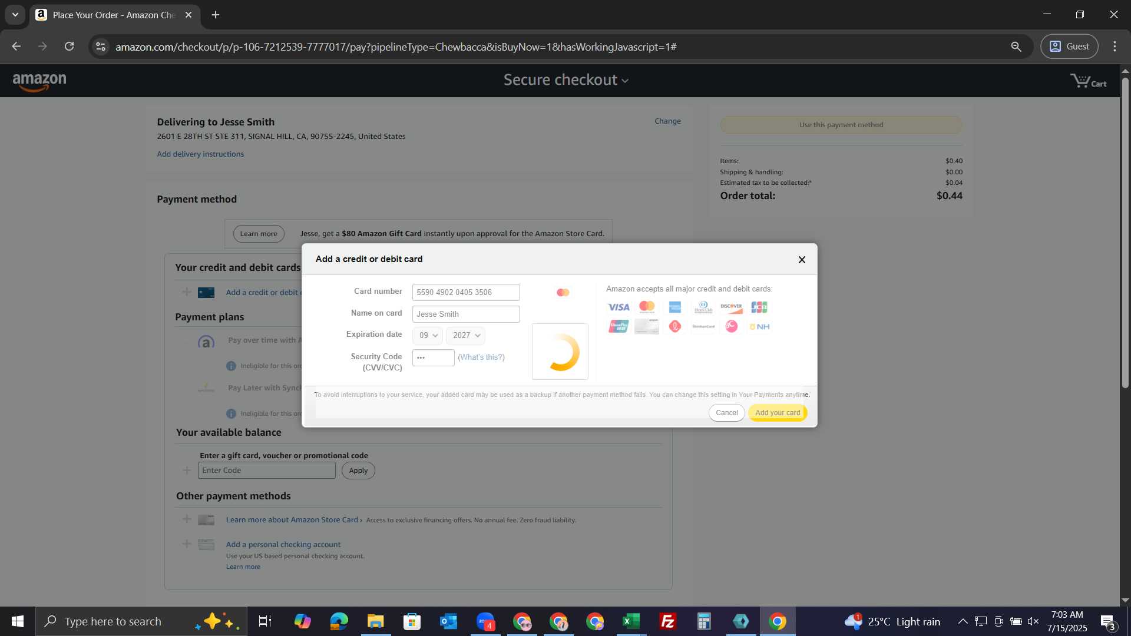Open the Windows Start menu
Image resolution: width=1131 pixels, height=636 pixels.
18,621
